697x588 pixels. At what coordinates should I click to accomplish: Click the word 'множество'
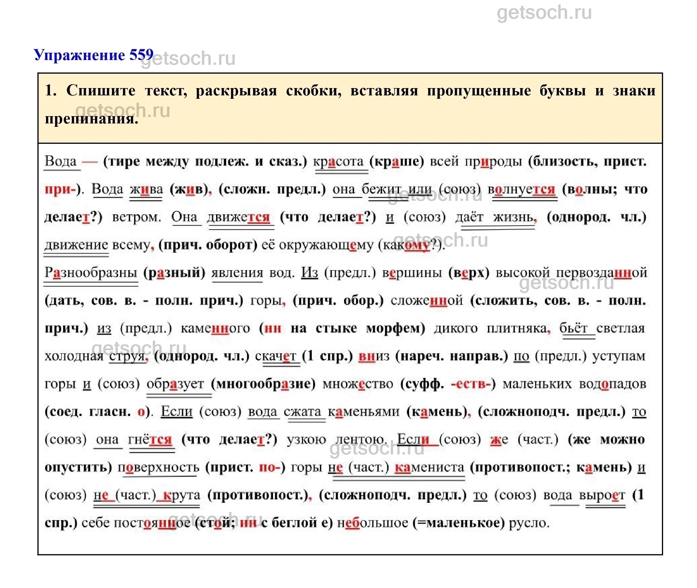(358, 384)
